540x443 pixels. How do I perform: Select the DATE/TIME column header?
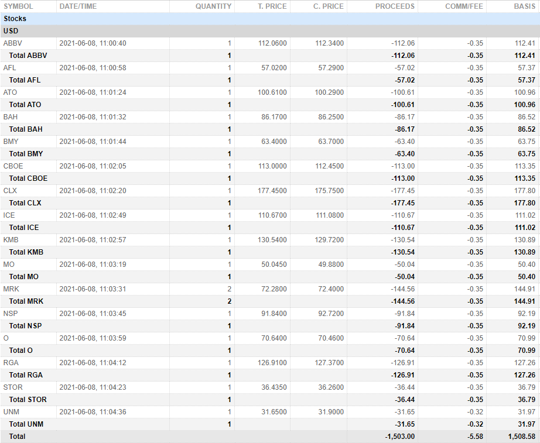[x=78, y=6]
